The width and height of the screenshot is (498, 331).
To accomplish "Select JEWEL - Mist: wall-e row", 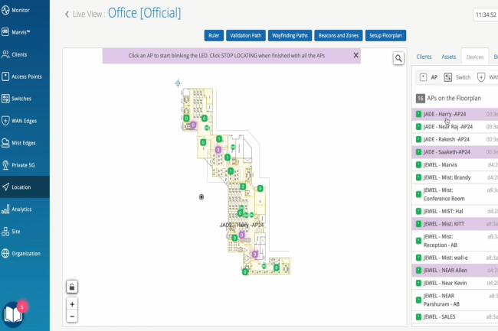I will pos(455,258).
